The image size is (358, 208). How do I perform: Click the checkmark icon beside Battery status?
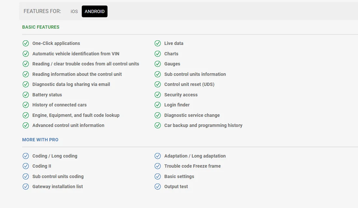pyautogui.click(x=26, y=95)
